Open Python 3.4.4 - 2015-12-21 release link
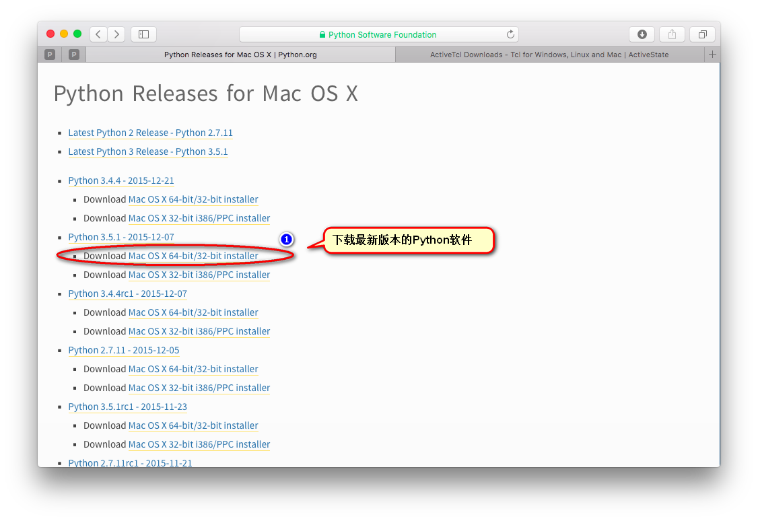Viewport: 758px width, 521px height. point(121,181)
